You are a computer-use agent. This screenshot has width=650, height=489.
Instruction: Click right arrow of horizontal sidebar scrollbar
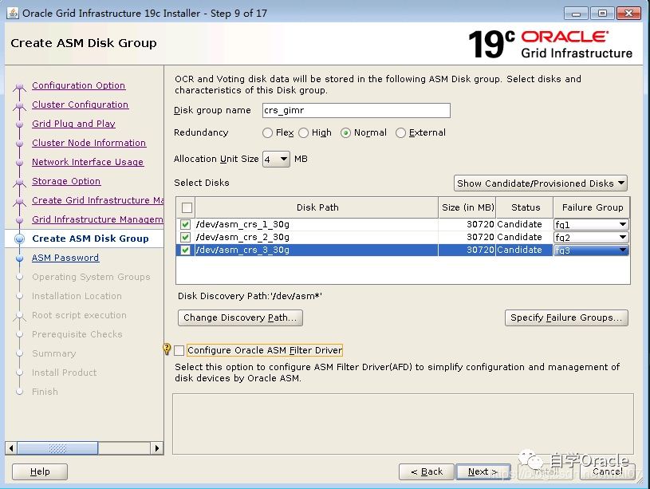click(157, 448)
